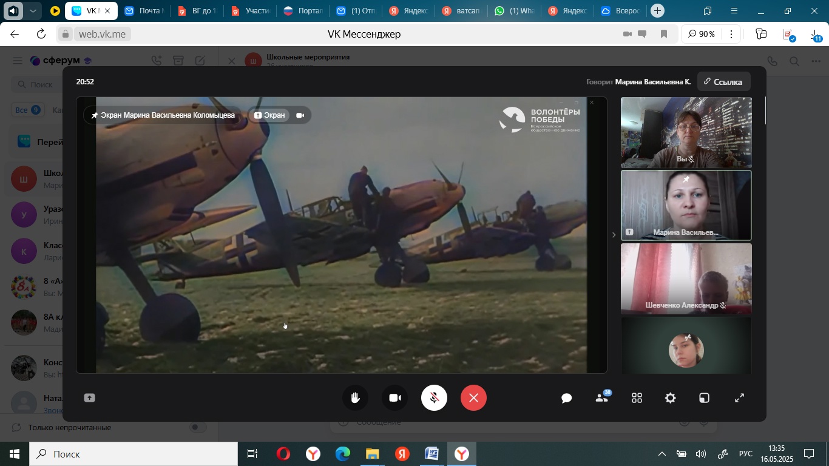829x466 pixels.
Task: Open the volume control in tray
Action: click(x=701, y=454)
